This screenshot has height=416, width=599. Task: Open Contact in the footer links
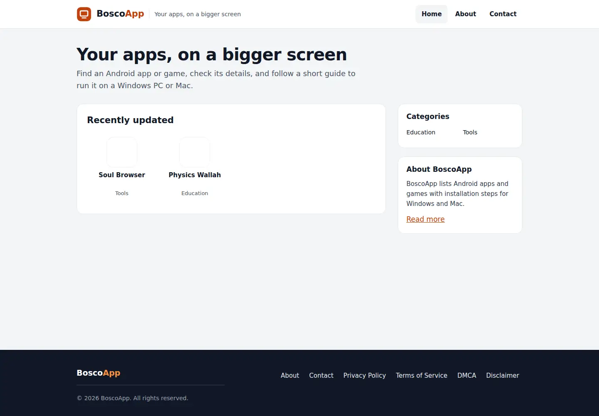(321, 376)
